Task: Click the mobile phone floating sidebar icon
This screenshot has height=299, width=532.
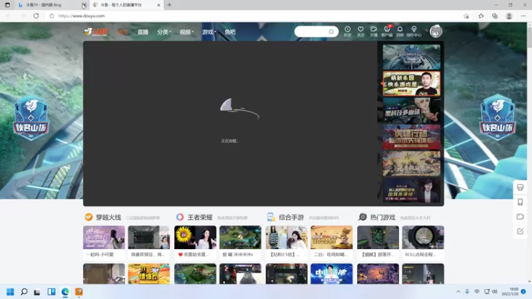Action: 520,202
